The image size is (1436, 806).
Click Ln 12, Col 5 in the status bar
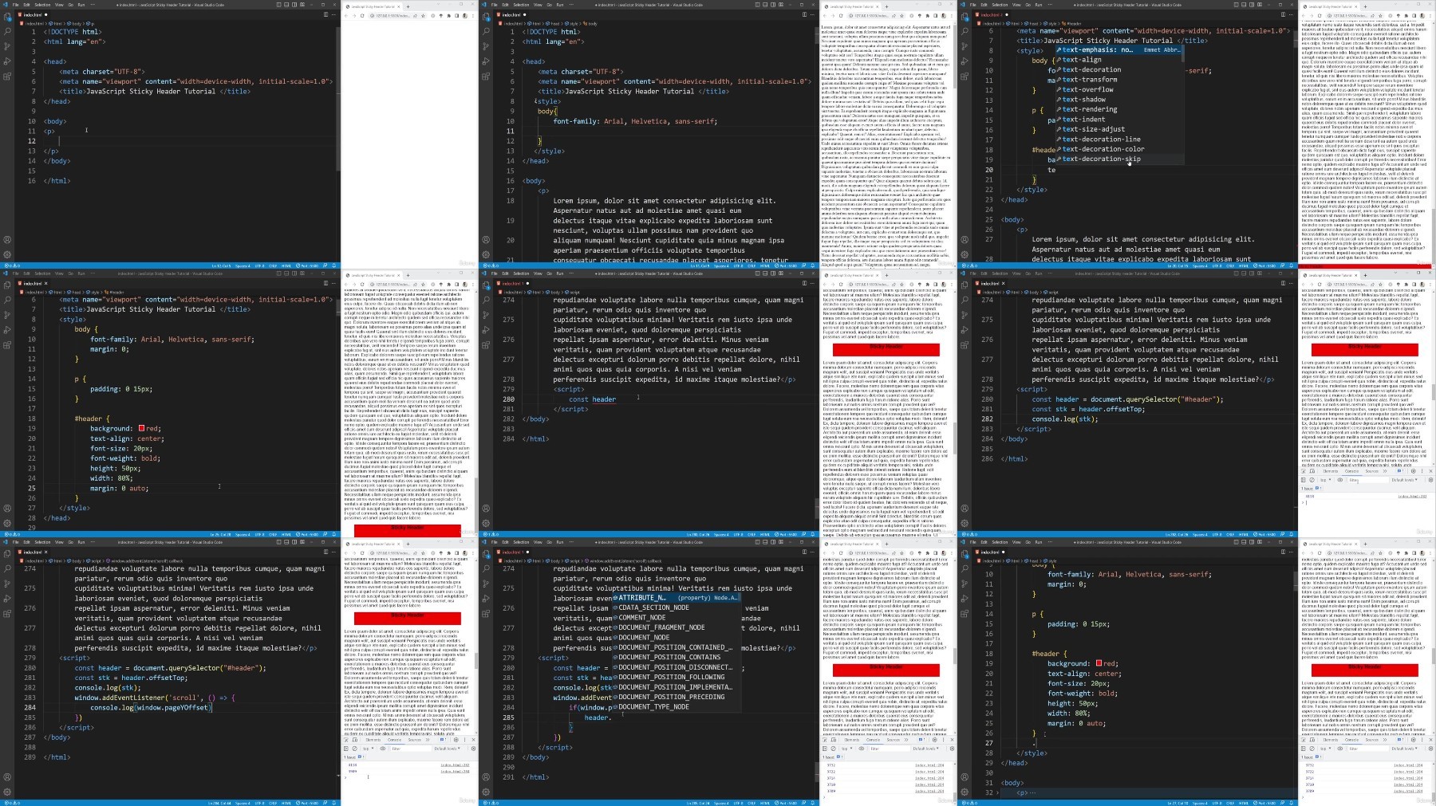click(x=221, y=265)
